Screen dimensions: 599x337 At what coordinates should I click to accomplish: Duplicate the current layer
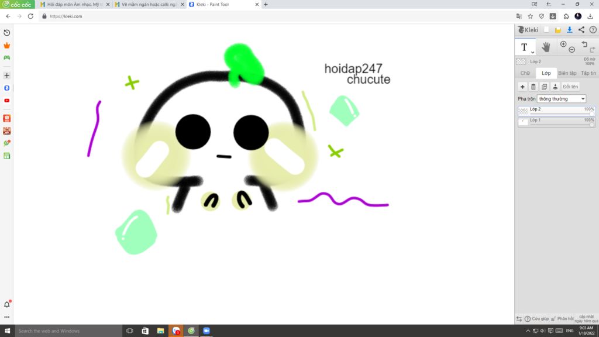tap(545, 87)
